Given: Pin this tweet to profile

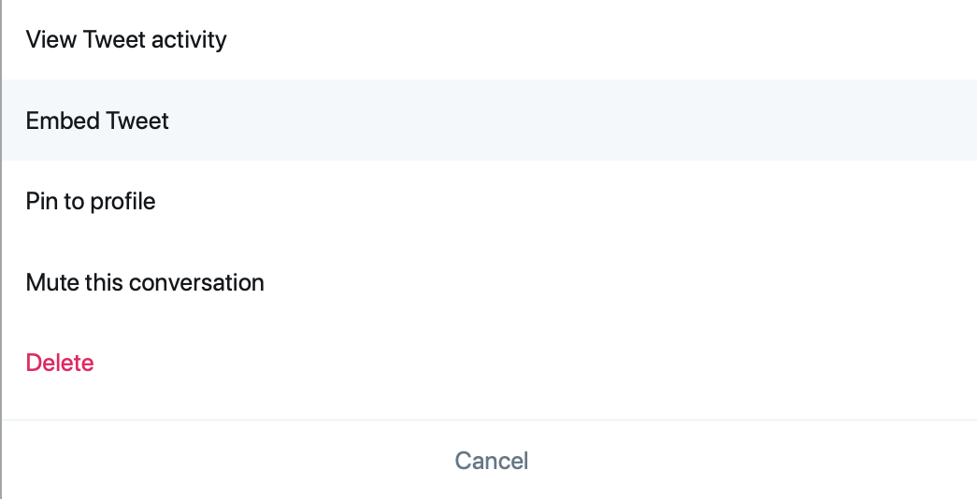Looking at the screenshot, I should point(91,201).
